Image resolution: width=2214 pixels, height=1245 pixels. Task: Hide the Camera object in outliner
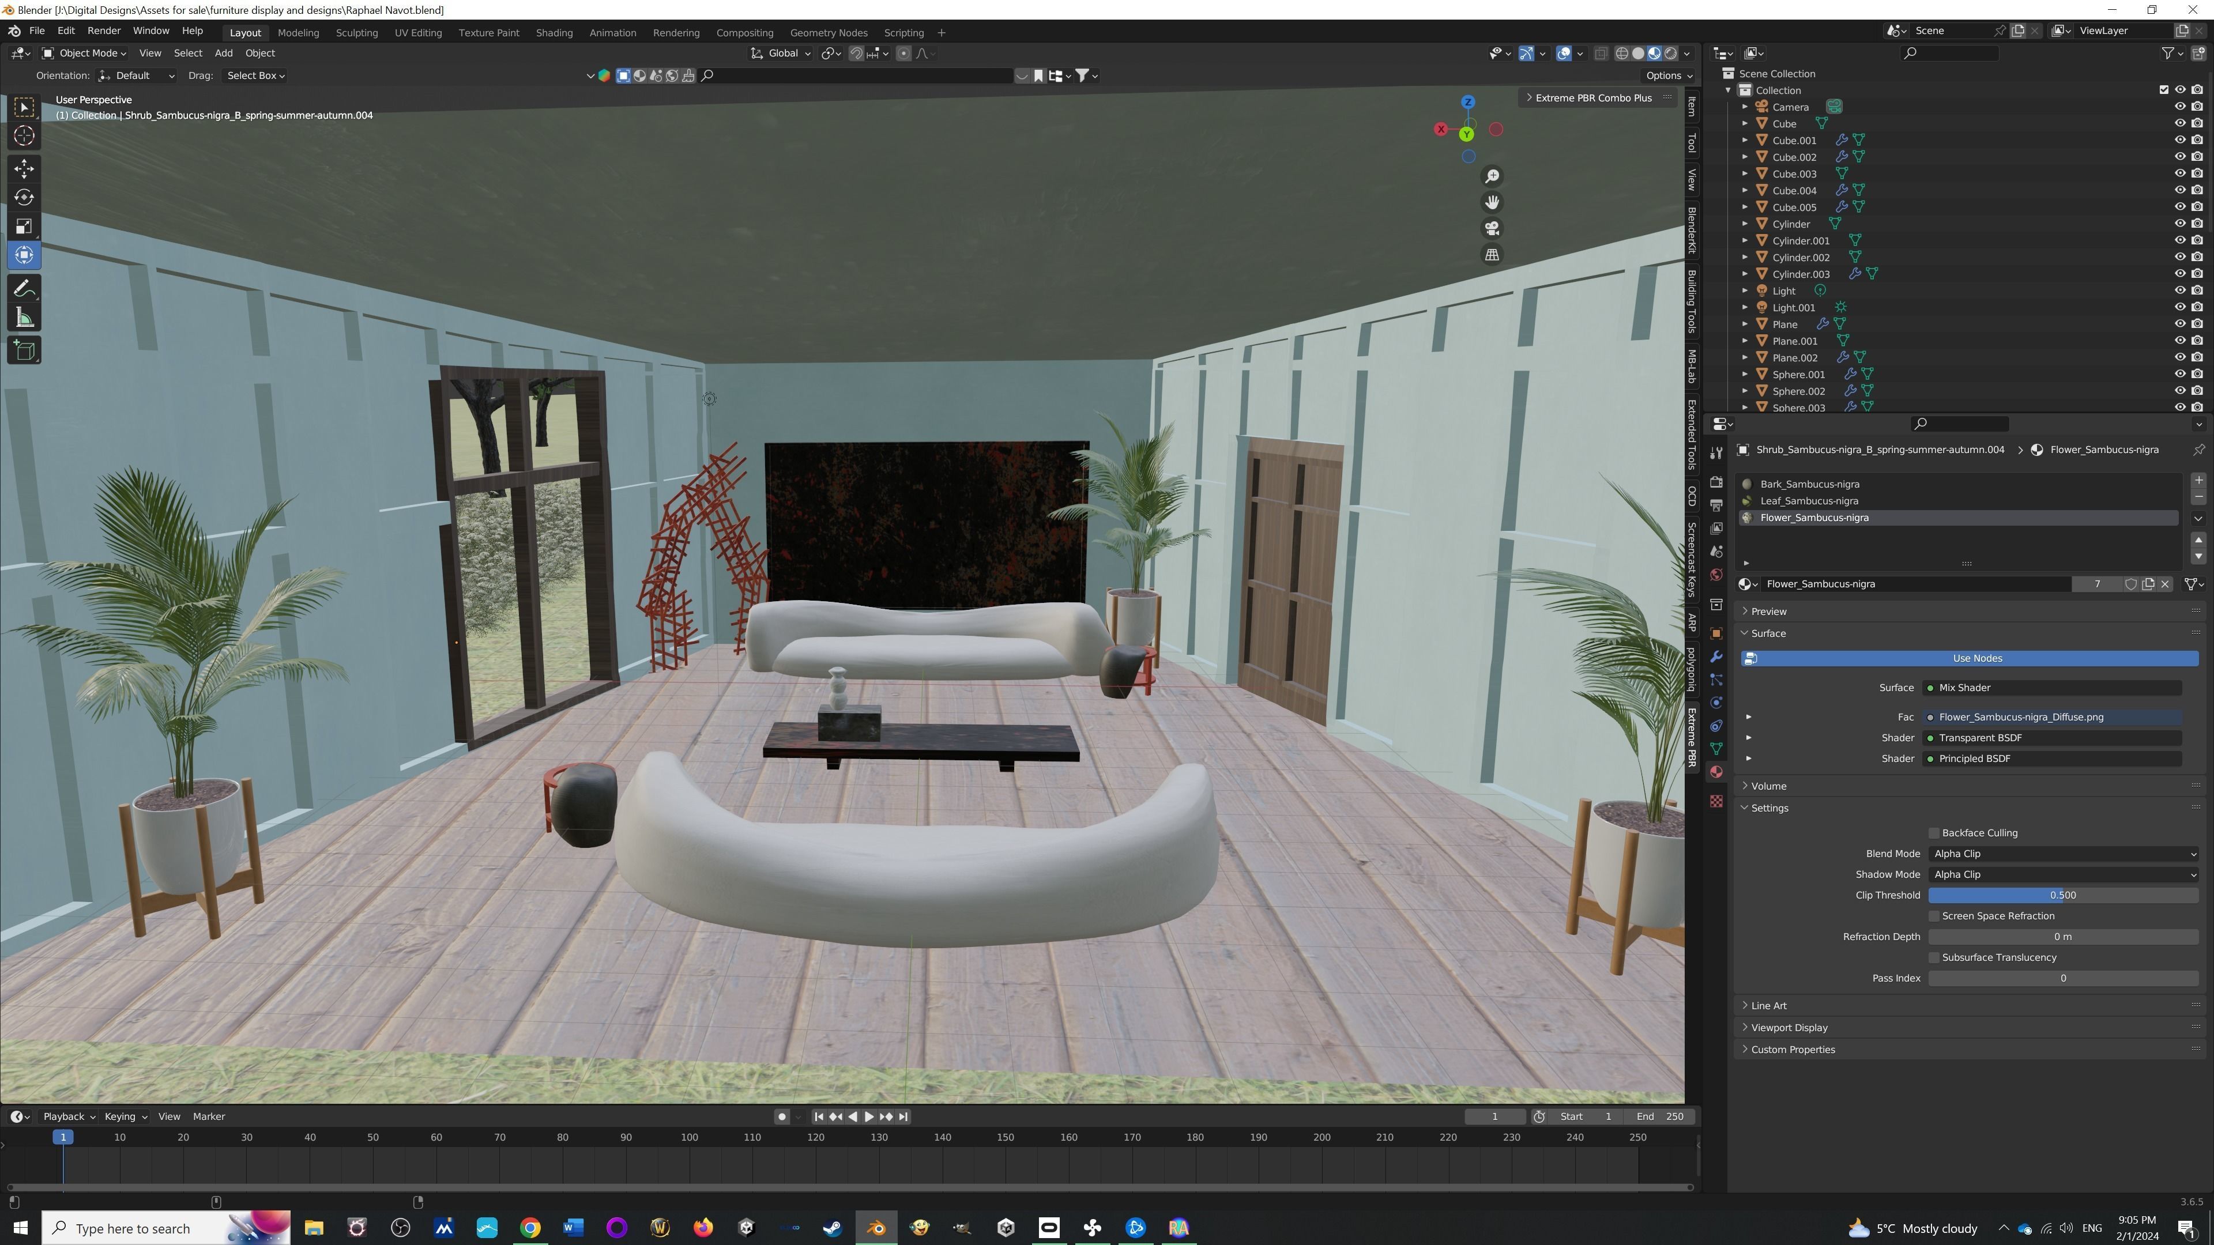pos(2179,107)
